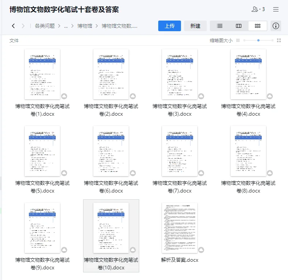Click the 文件 section header
Screen dimensions: 288x280
pyautogui.click(x=14, y=41)
